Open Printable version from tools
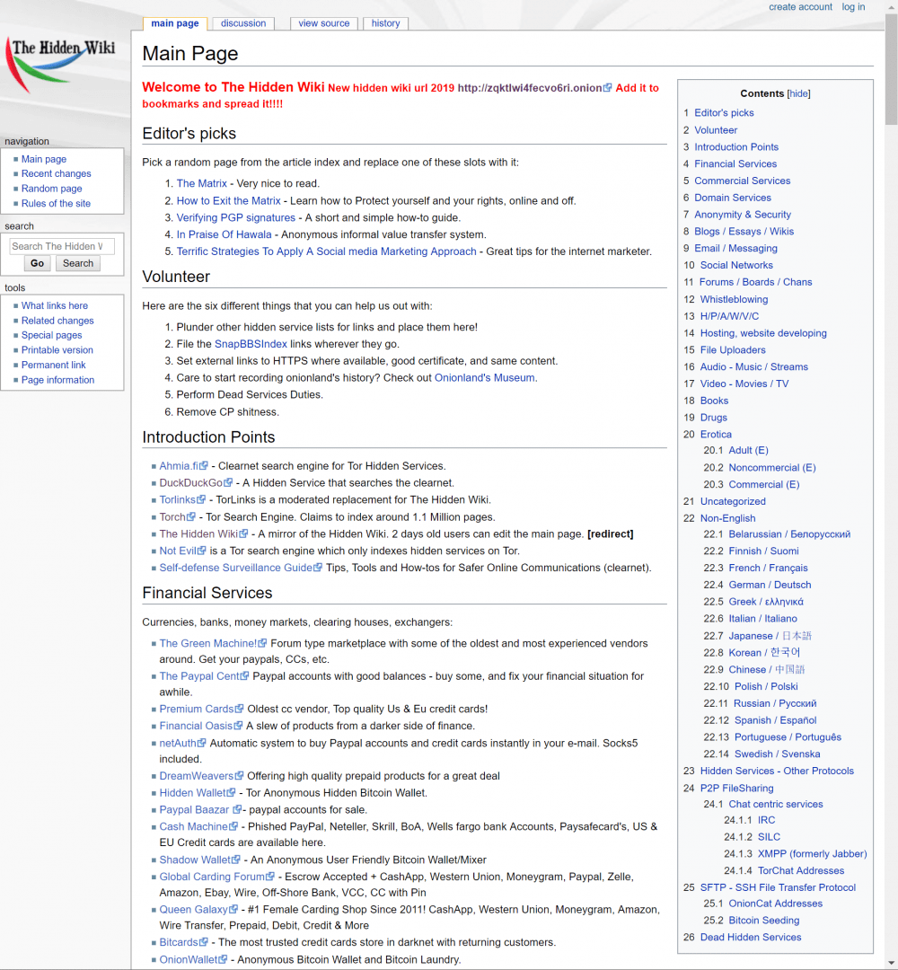Screen dimensions: 898x970 pos(57,350)
